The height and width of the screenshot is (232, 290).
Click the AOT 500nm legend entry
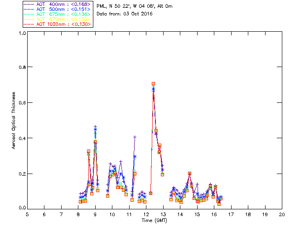pyautogui.click(x=58, y=9)
